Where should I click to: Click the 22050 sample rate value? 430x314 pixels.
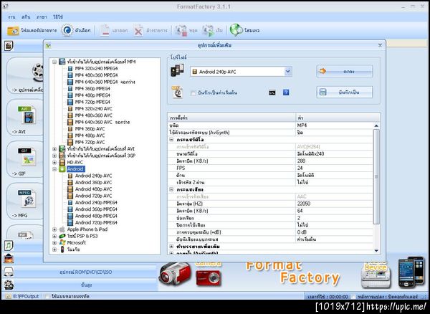[x=304, y=204]
